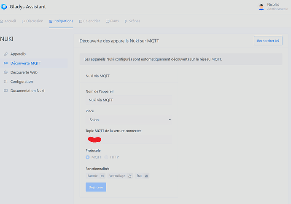Click the Documentation Nuki book icon
This screenshot has width=291, height=204.
6,91
